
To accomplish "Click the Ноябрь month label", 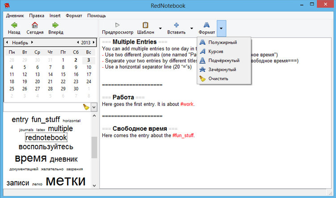I will (x=20, y=42).
